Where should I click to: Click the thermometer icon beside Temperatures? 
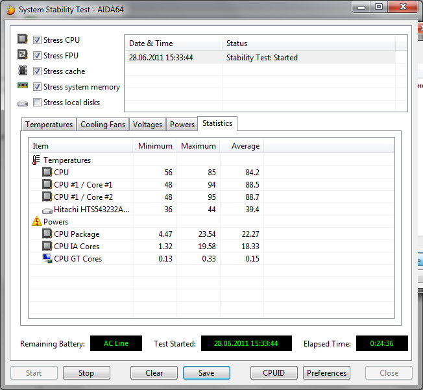coord(36,160)
